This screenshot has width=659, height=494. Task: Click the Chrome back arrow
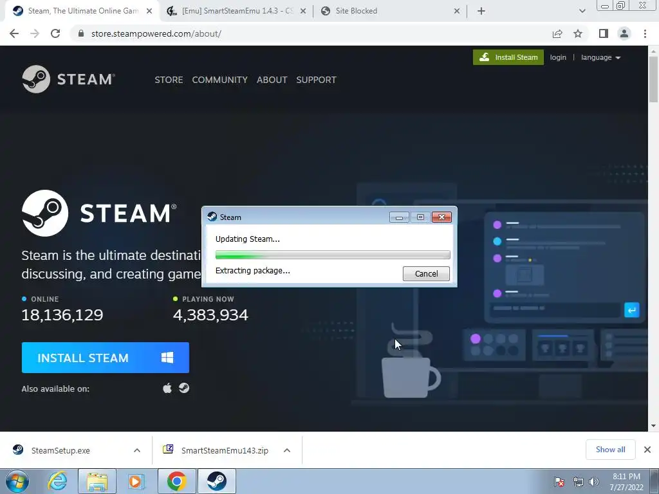[14, 33]
